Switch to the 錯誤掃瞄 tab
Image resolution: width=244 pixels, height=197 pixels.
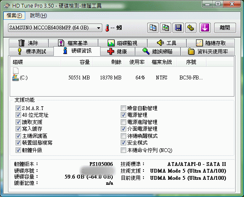pyautogui.click(x=158, y=51)
